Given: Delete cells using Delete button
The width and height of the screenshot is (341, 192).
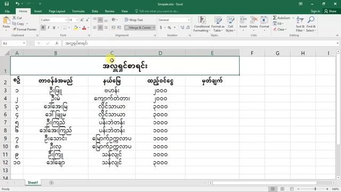Looking at the screenshot, I should tap(254, 23).
